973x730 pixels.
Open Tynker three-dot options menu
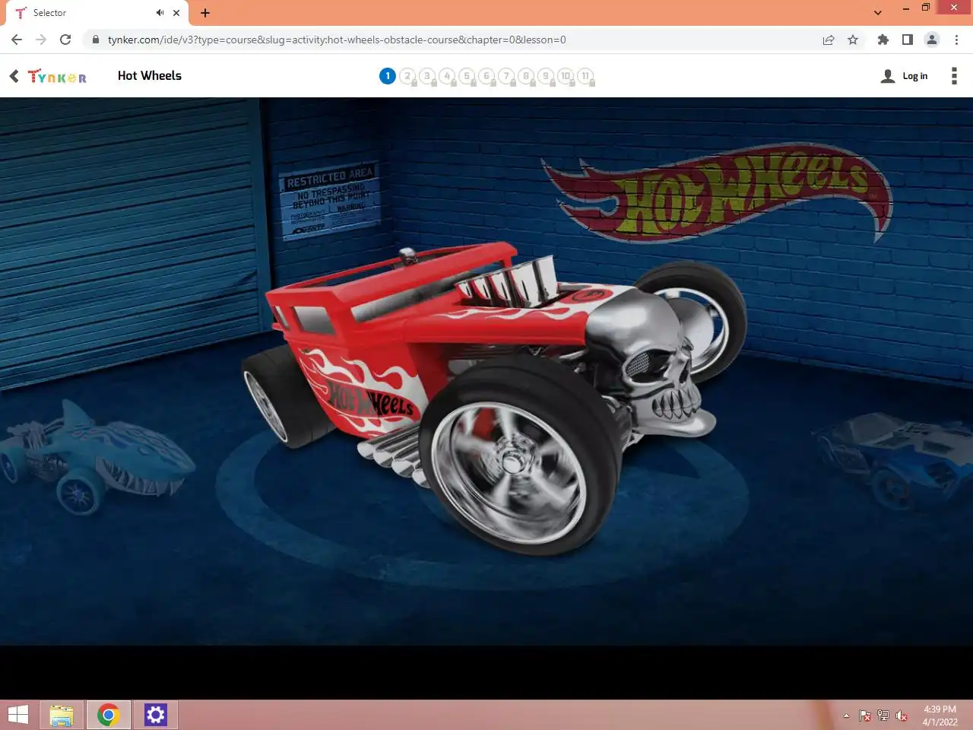click(954, 76)
